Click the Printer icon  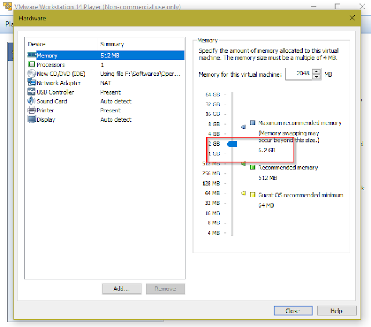click(31, 110)
